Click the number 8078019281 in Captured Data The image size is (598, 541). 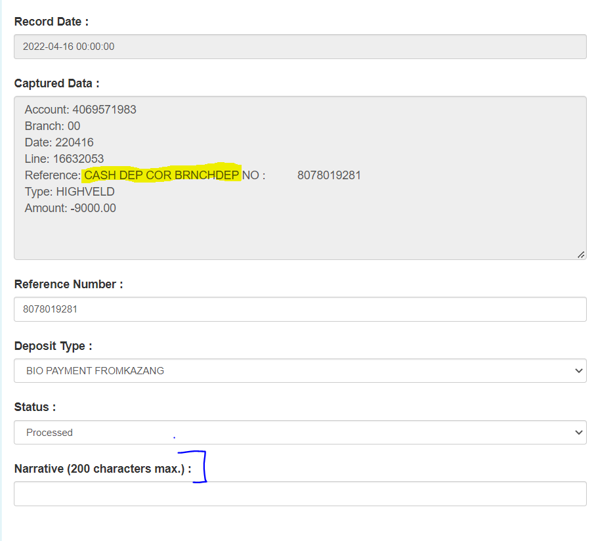click(x=328, y=175)
